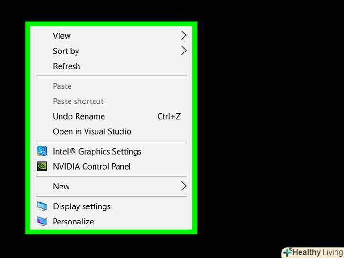Click the Paste shortcut entry
Viewport: 344px width, 258px height.
coord(78,101)
